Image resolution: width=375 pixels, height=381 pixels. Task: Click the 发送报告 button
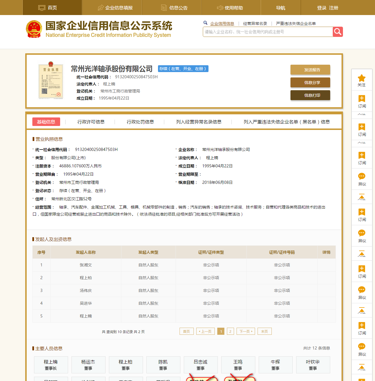tap(310, 70)
